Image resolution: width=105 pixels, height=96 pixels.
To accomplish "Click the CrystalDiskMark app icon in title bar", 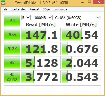I will [x=3, y=3].
